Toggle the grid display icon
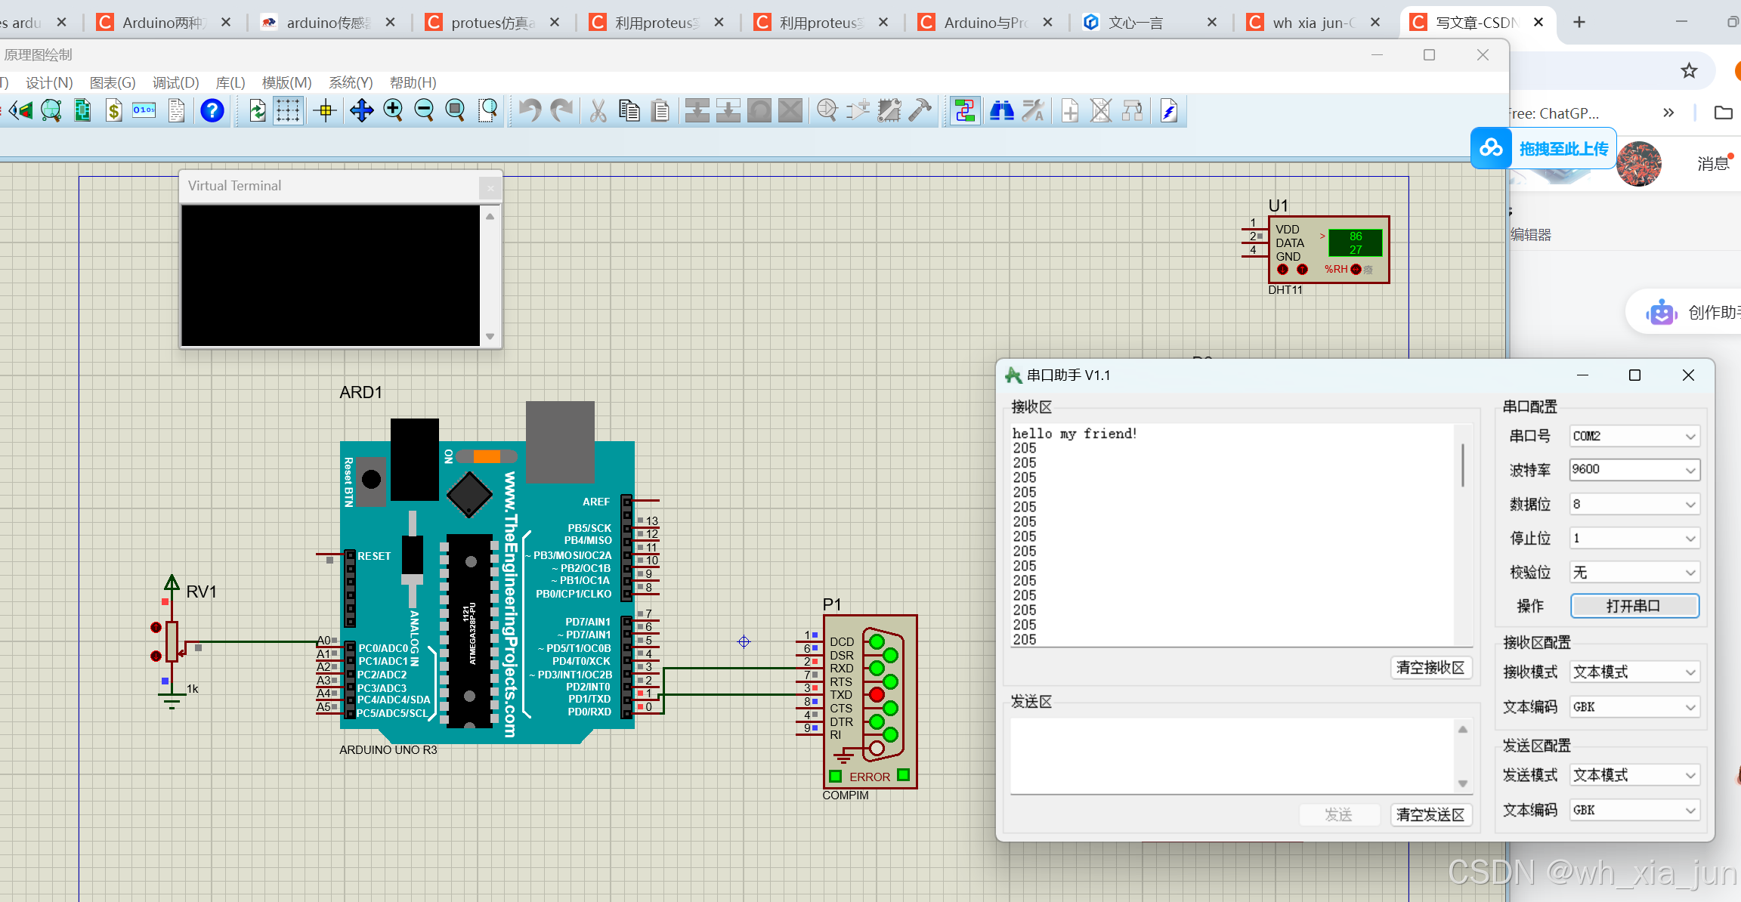 coord(288,111)
